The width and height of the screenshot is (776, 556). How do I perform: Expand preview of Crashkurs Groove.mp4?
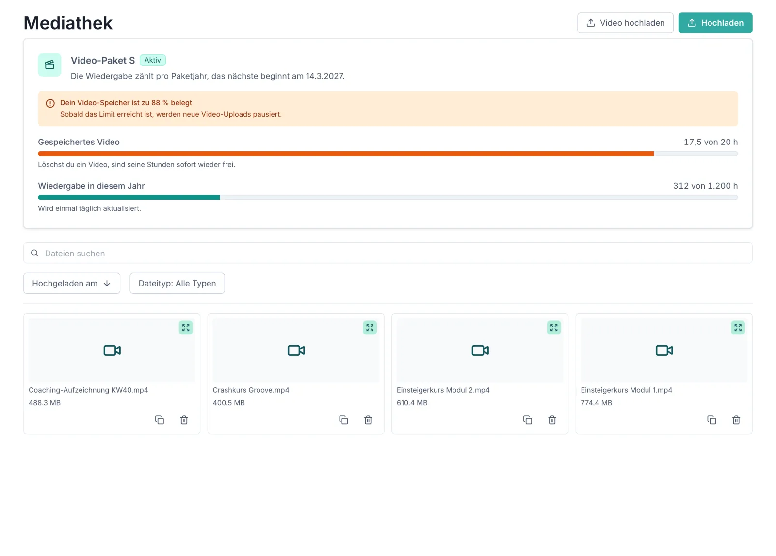[x=370, y=328]
